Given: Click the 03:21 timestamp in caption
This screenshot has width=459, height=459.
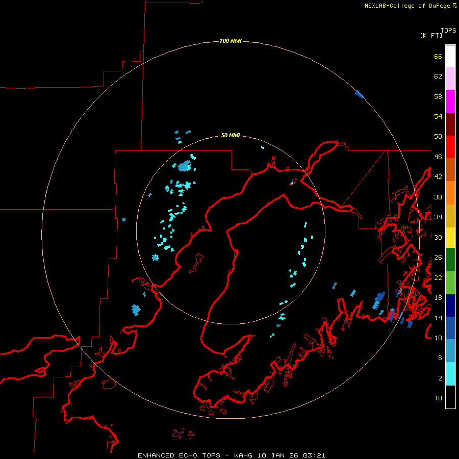Looking at the screenshot, I should [314, 455].
